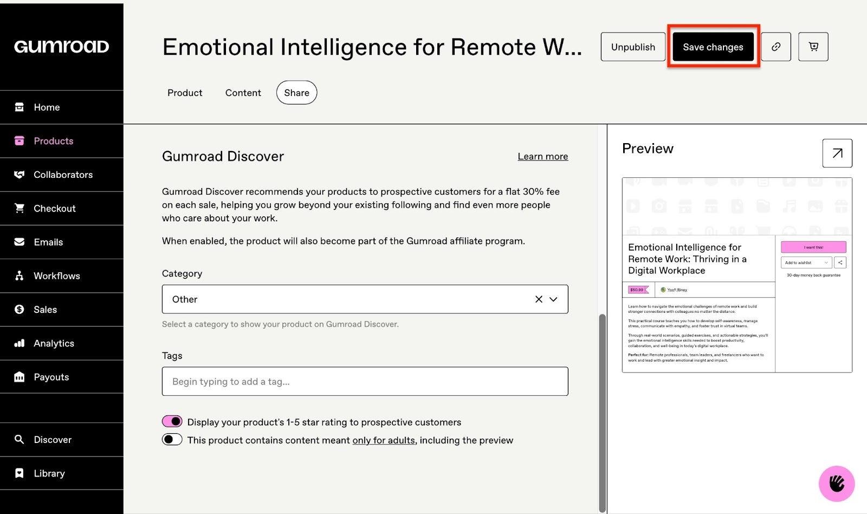Click the Gumroad Discover heading
Image resolution: width=867 pixels, height=514 pixels.
pos(223,157)
